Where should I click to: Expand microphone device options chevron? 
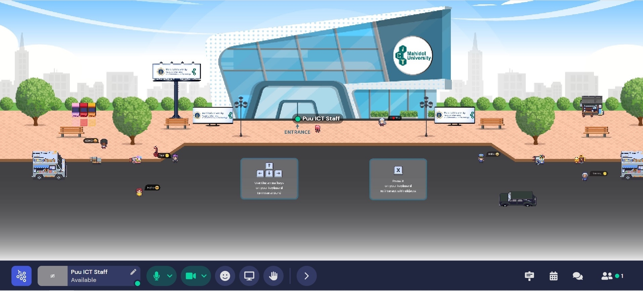(170, 276)
